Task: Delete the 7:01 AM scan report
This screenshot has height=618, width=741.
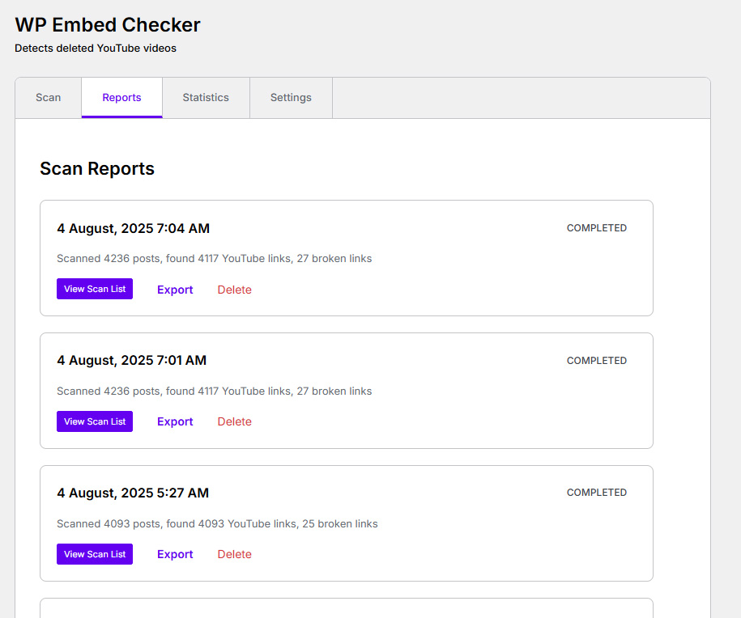Action: click(x=234, y=421)
